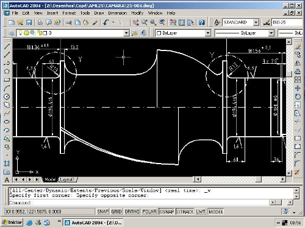Toggle POLAR tracking in status bar
The height and width of the screenshot is (228, 305).
click(149, 212)
